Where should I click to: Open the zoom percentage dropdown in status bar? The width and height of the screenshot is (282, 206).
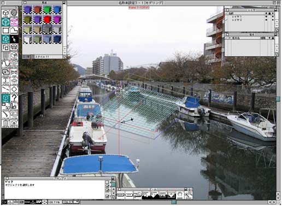tap(71, 202)
